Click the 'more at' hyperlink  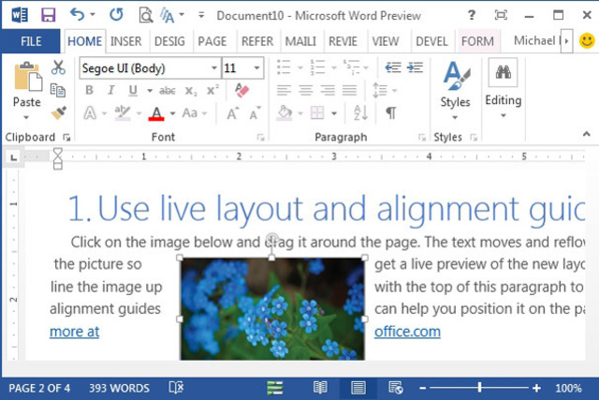coord(75,332)
